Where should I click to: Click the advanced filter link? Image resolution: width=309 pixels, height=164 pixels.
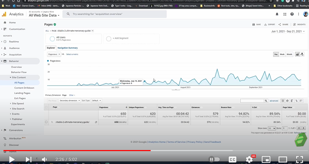coord(274,101)
